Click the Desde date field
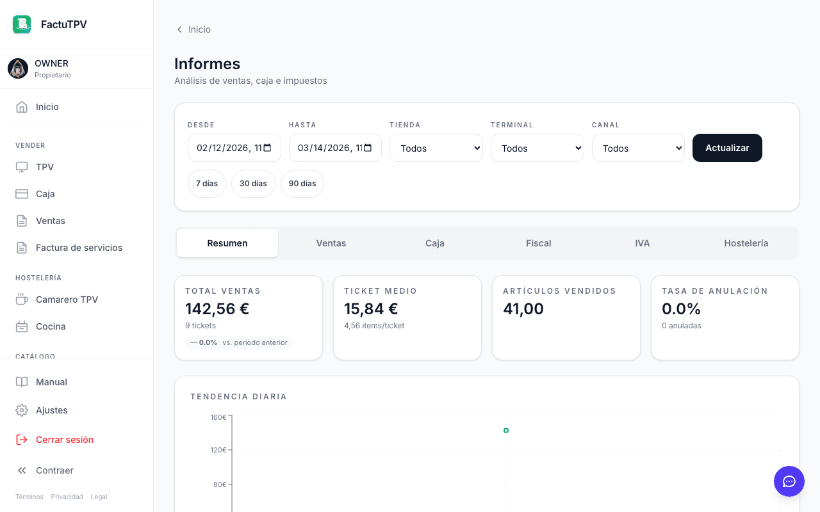This screenshot has height=512, width=820. point(234,148)
